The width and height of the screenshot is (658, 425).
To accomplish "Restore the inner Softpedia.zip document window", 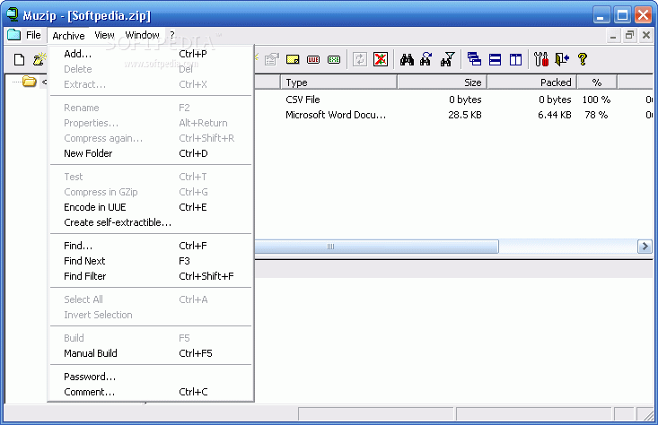I will click(629, 35).
